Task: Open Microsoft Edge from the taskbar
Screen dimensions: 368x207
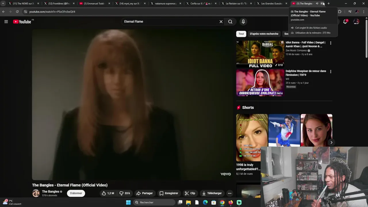Action: coord(205,202)
